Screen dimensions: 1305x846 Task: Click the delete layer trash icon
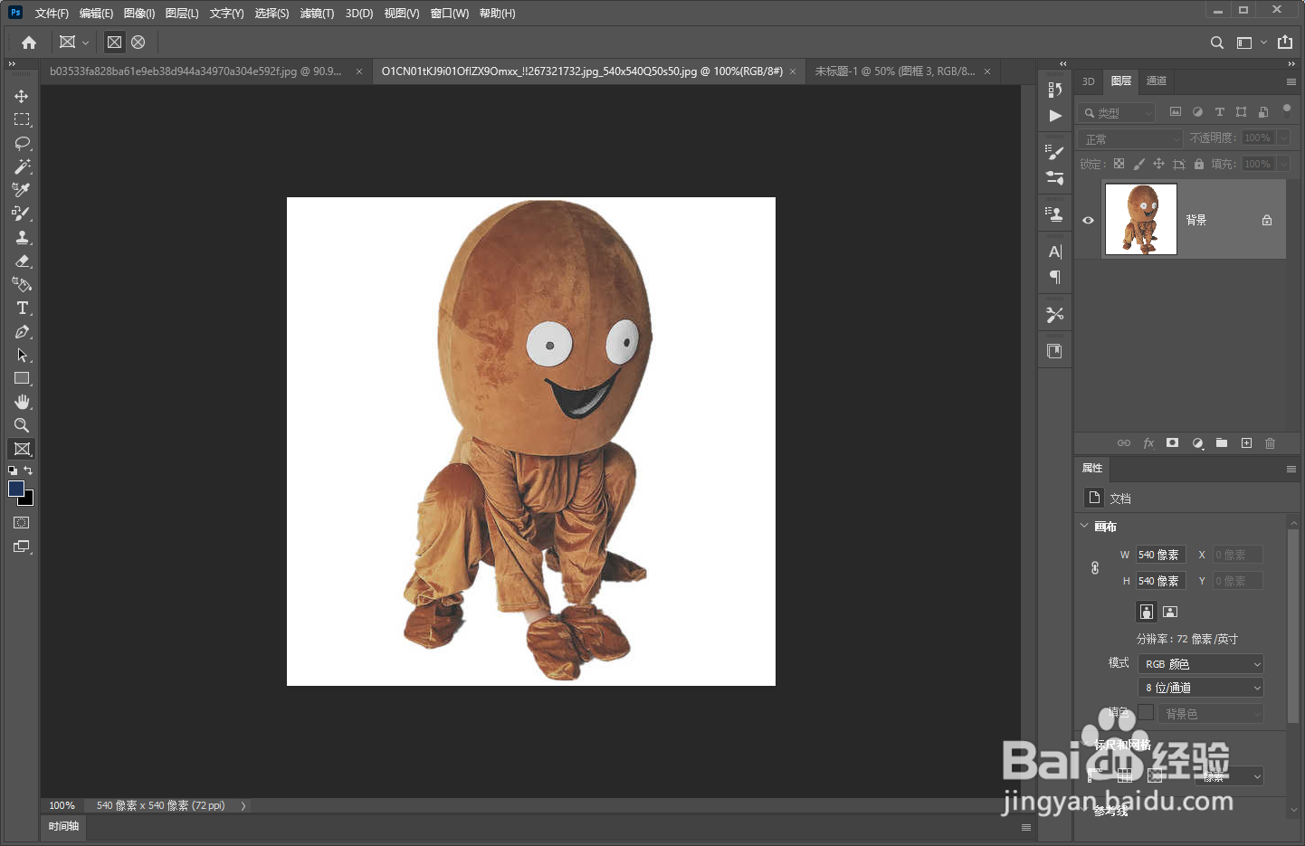pyautogui.click(x=1270, y=443)
